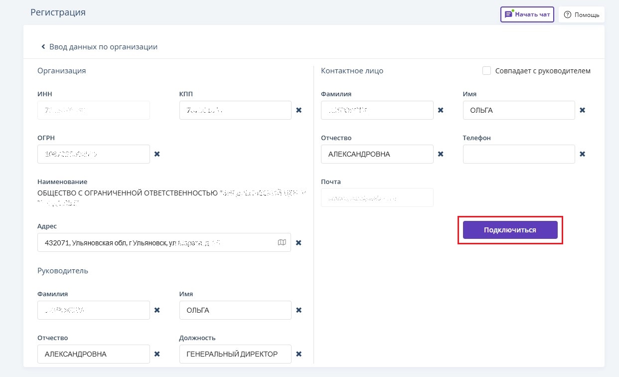Edit the Адрес input field
The width and height of the screenshot is (619, 377).
(x=164, y=242)
